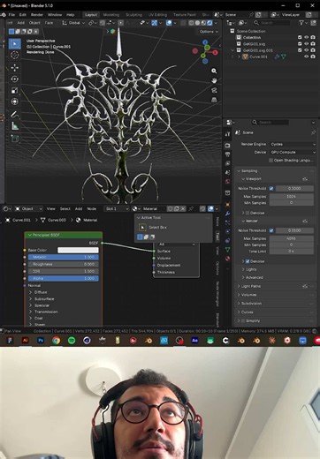Switch to the Modeling workspace tab
Screen dimensions: 320x459
tap(111, 14)
